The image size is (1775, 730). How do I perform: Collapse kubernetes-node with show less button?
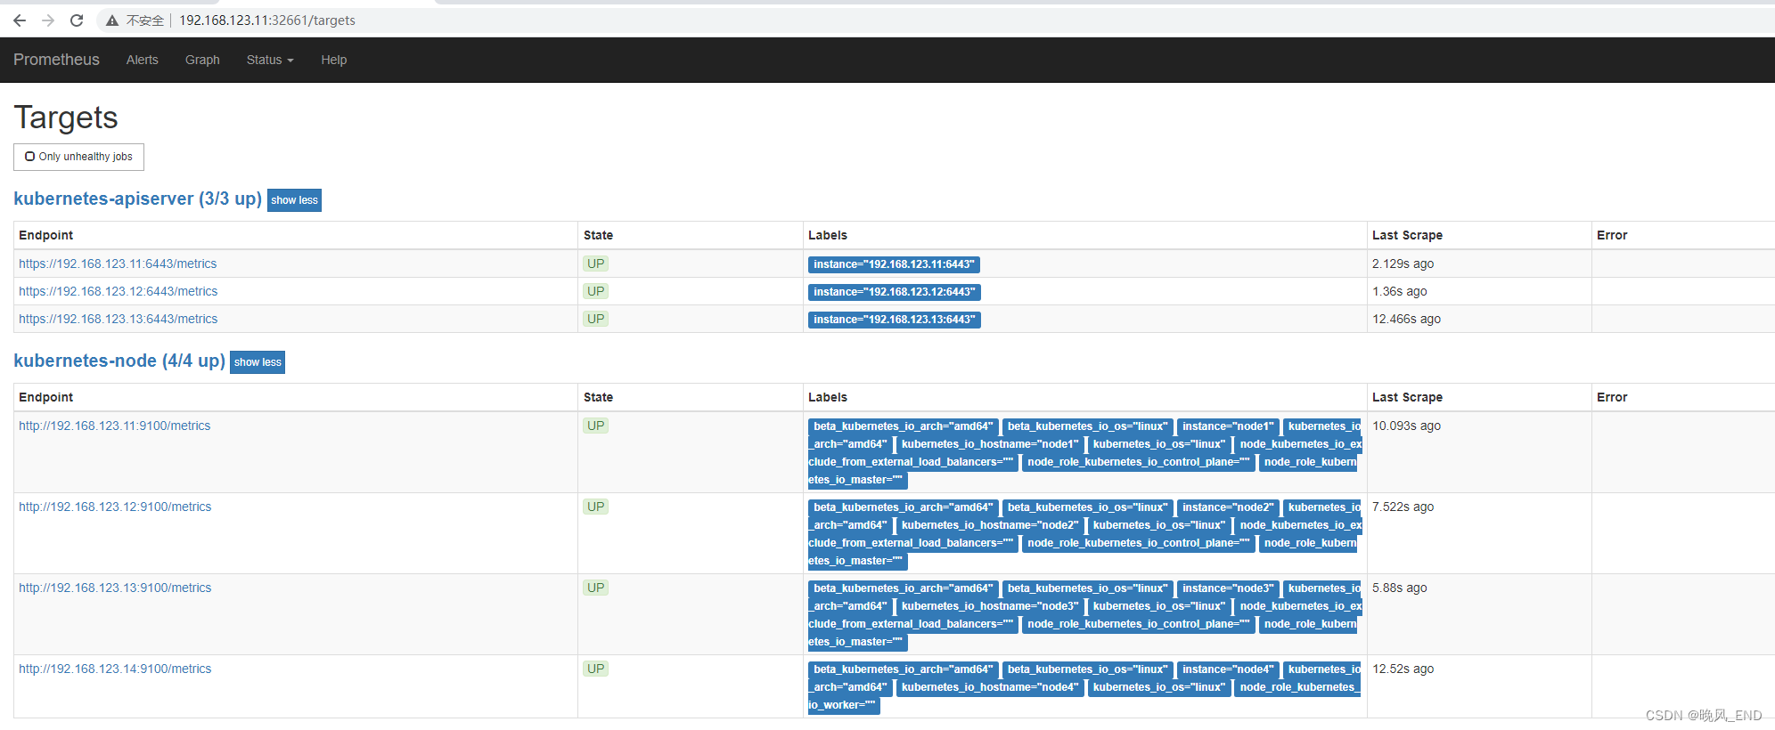pyautogui.click(x=258, y=362)
